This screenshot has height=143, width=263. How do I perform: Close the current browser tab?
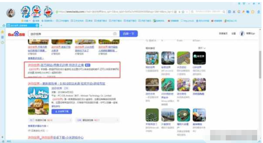[x=37, y=26]
